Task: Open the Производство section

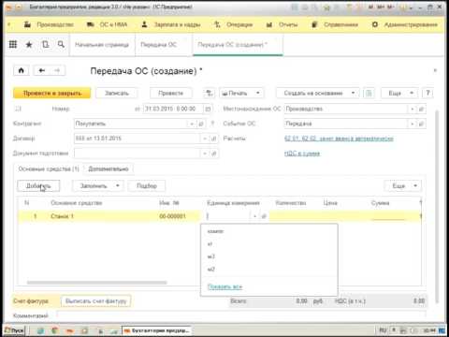Action: coord(49,24)
